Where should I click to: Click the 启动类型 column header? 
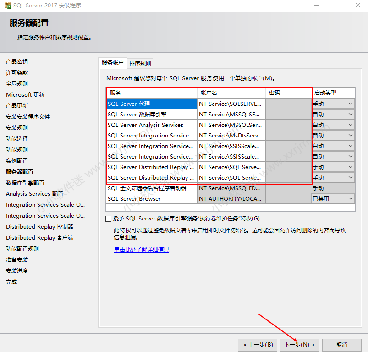coord(333,93)
